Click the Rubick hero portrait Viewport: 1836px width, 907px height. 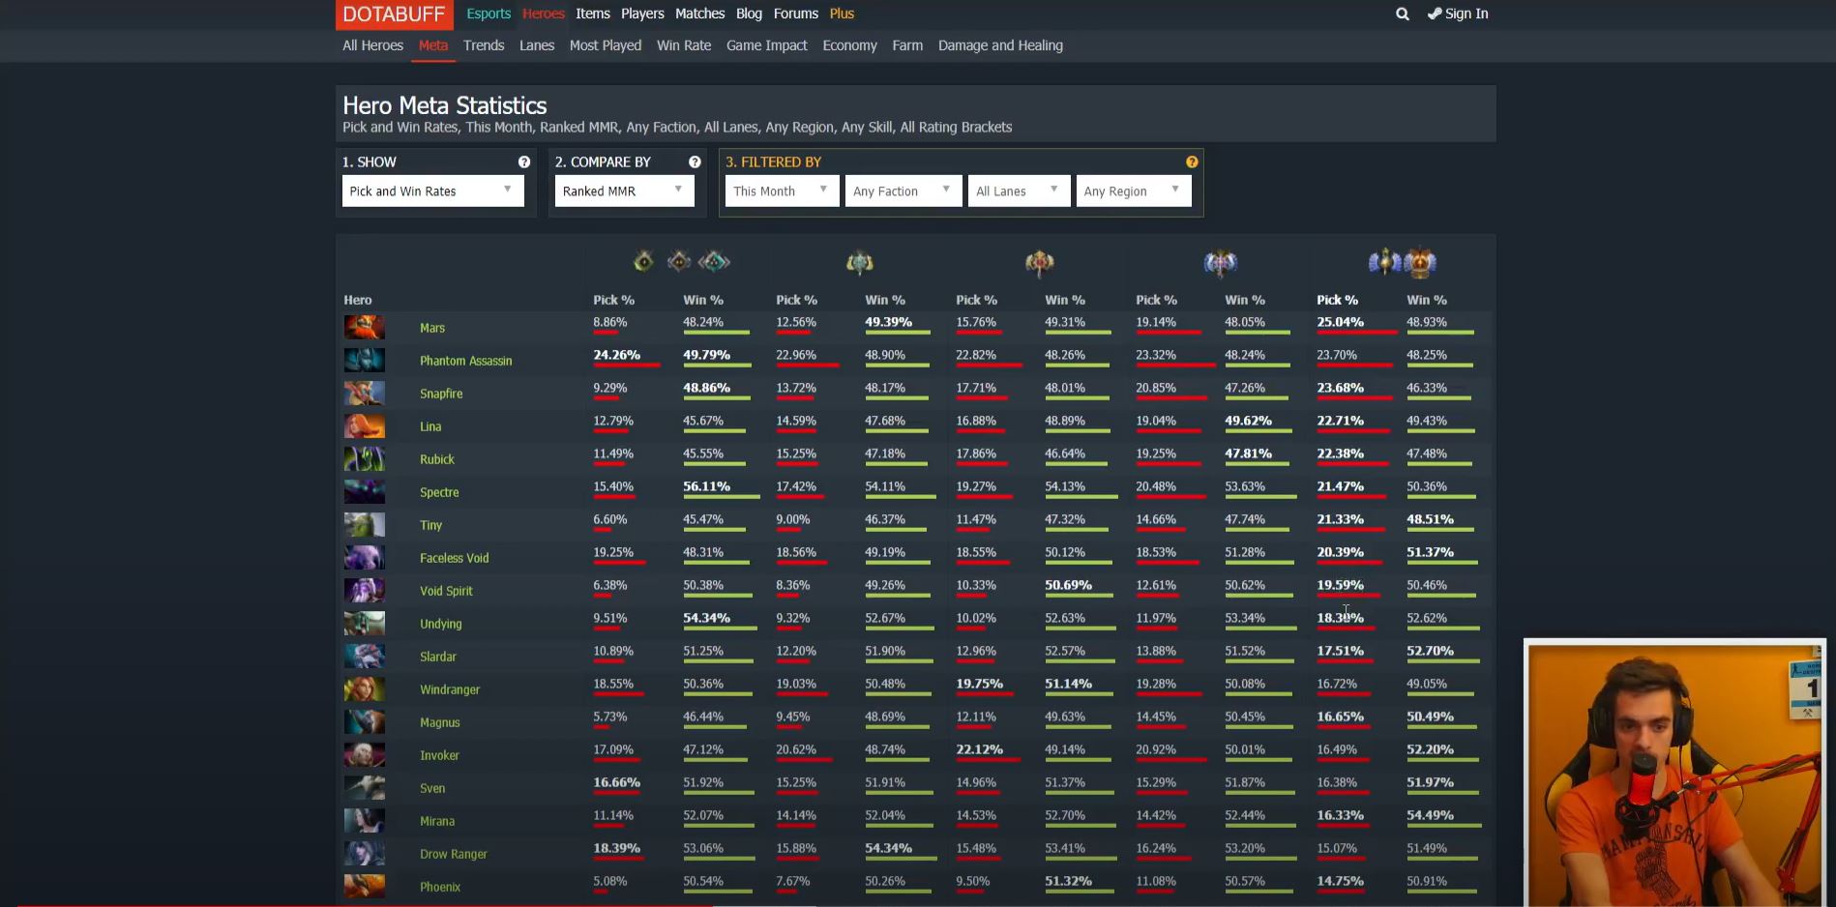pos(365,458)
